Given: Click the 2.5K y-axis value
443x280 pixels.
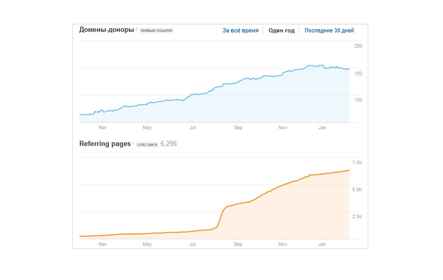Looking at the screenshot, I should [357, 217].
